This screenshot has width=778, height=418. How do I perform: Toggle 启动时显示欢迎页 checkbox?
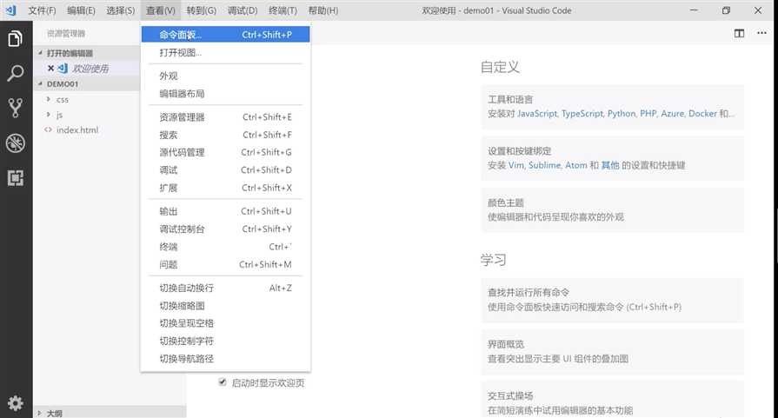pyautogui.click(x=223, y=382)
